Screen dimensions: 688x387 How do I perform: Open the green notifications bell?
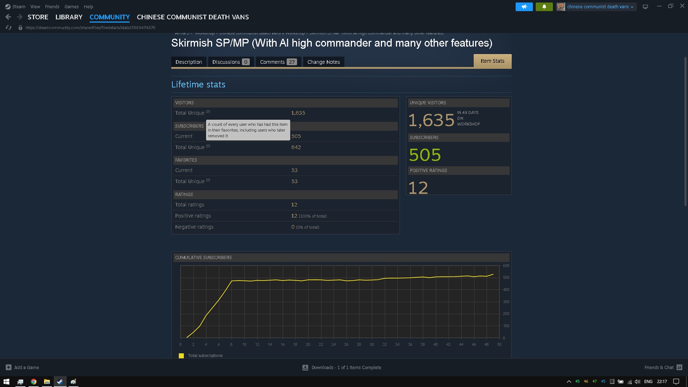tap(544, 6)
